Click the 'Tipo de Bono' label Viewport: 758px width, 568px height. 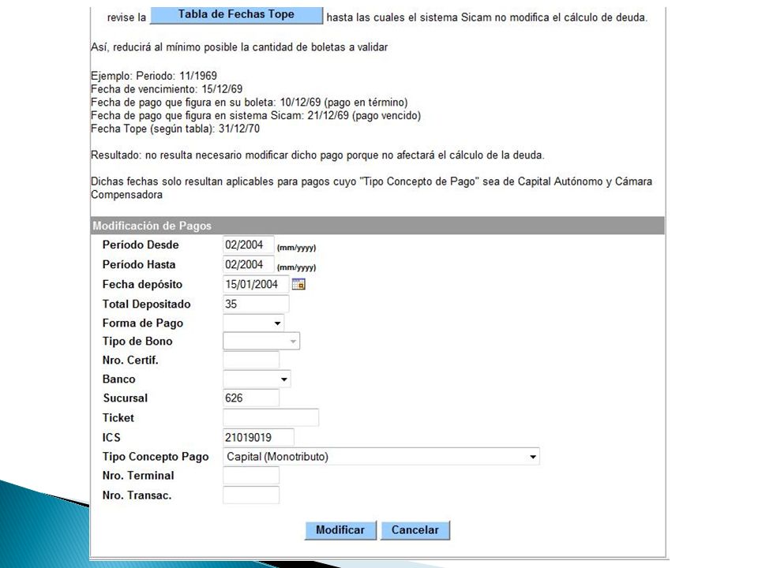(137, 342)
